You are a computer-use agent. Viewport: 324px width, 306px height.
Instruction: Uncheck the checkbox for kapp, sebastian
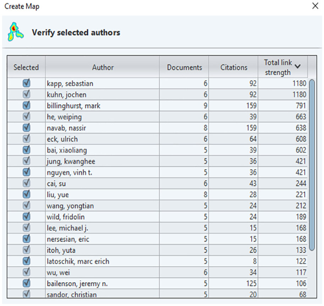(x=26, y=83)
